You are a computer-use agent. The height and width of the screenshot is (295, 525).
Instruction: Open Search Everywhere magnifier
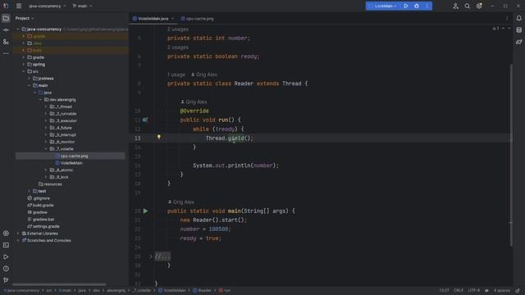tap(467, 6)
